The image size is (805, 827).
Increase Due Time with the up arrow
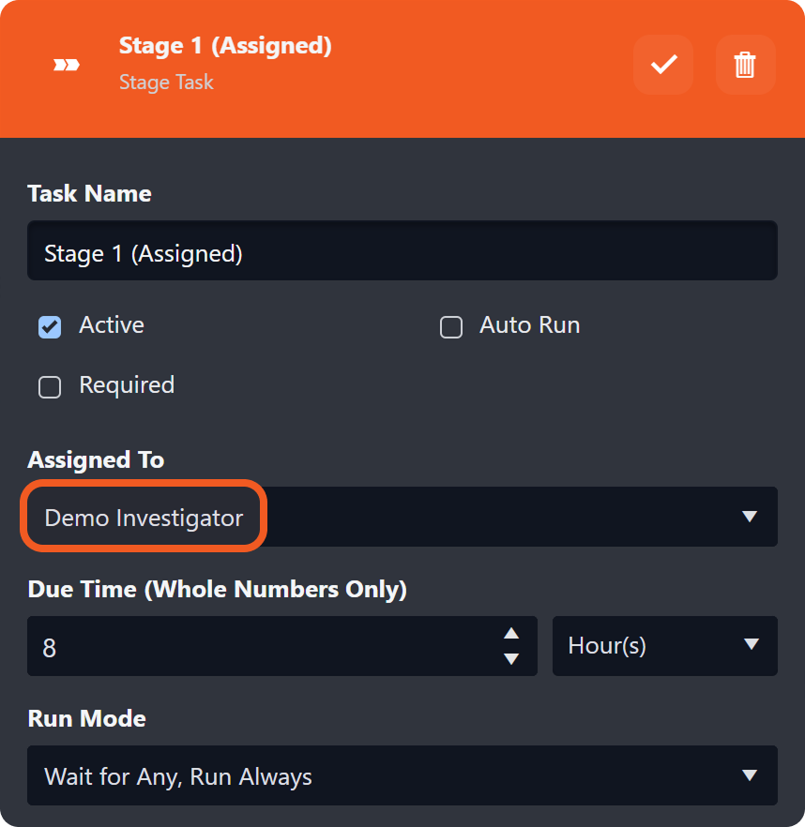pyautogui.click(x=511, y=635)
